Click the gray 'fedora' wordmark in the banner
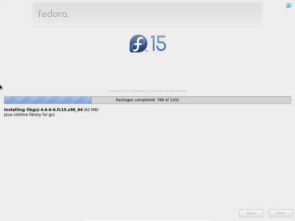 53,14
